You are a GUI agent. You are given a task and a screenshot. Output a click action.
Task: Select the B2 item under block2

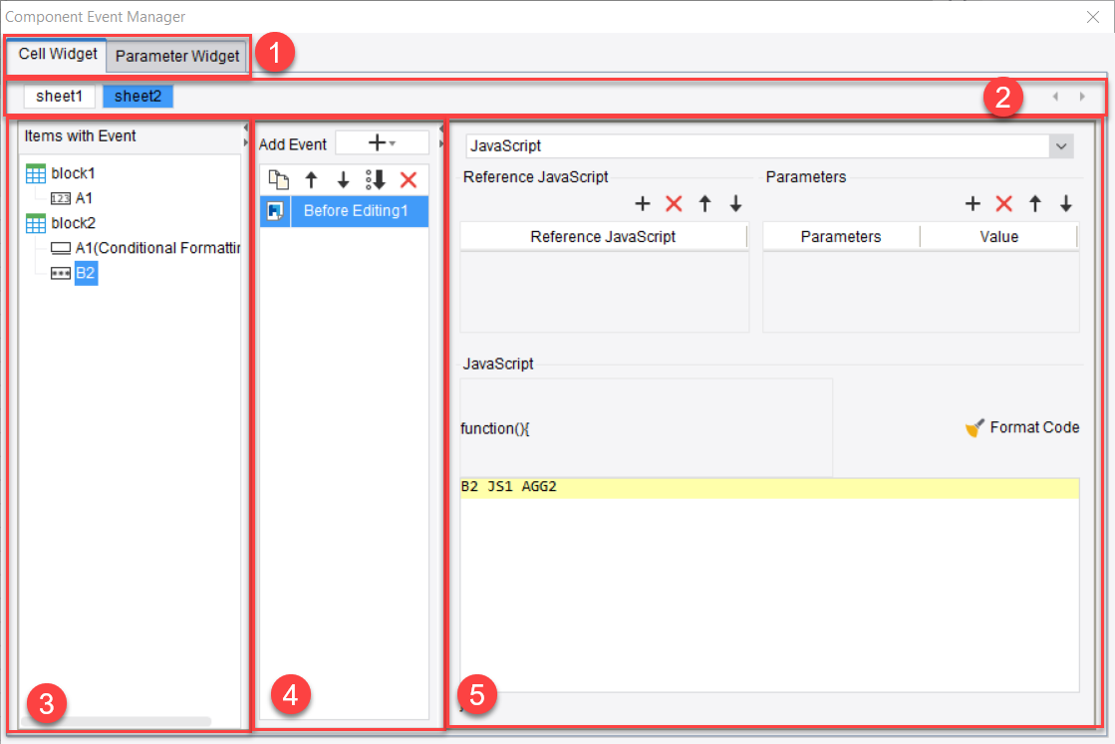(x=86, y=273)
